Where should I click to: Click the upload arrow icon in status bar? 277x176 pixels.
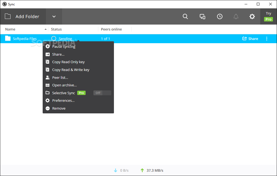click(x=142, y=170)
